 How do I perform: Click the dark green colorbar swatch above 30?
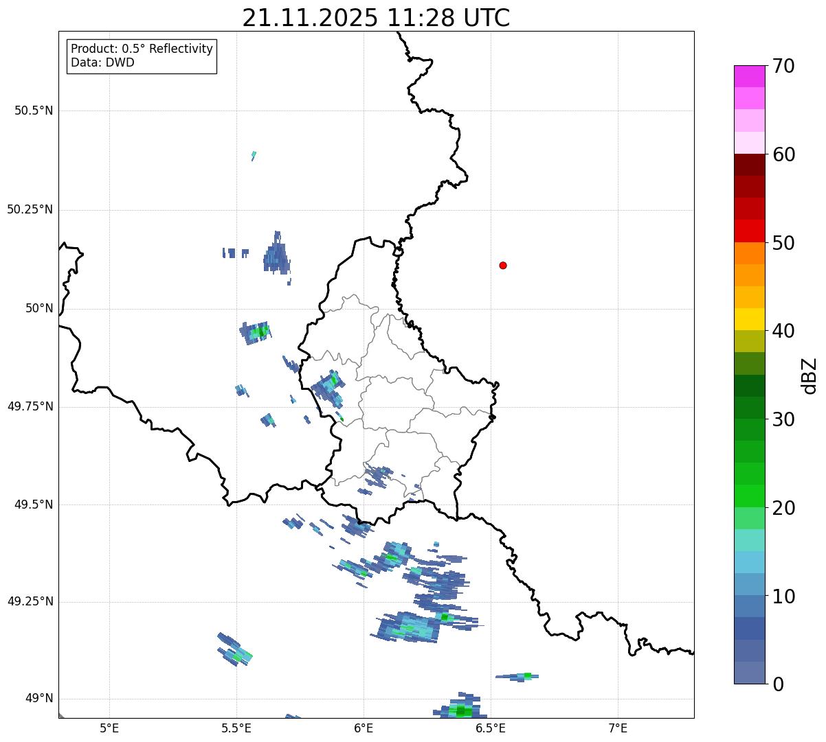(x=750, y=408)
